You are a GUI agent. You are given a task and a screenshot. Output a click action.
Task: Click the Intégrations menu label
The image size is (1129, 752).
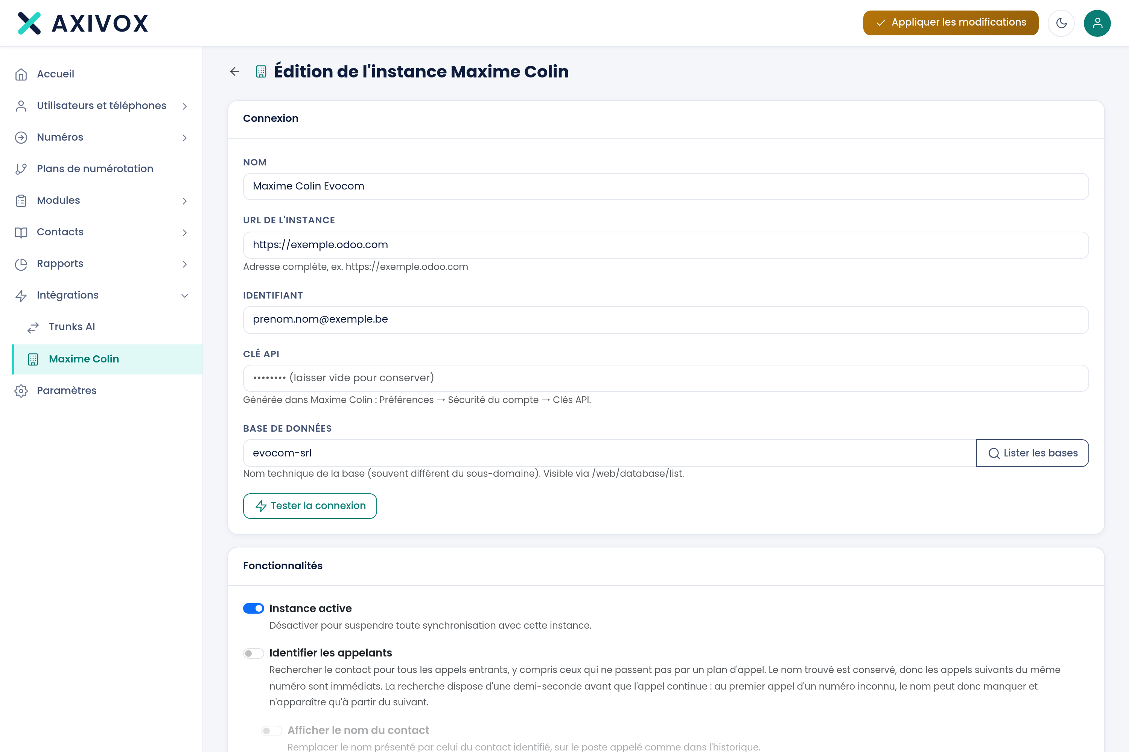click(x=68, y=295)
